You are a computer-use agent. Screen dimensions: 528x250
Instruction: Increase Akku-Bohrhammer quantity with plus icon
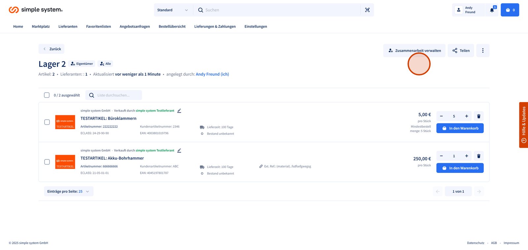[x=467, y=156]
